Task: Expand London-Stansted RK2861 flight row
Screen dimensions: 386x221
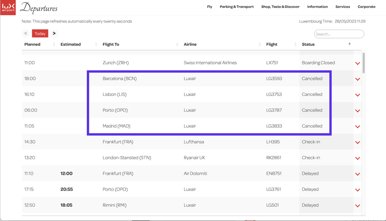Action: pos(357,158)
